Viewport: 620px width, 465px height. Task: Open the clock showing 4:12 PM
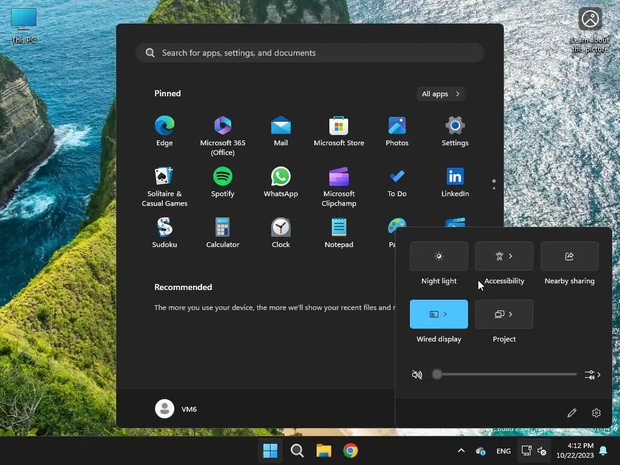pyautogui.click(x=575, y=450)
